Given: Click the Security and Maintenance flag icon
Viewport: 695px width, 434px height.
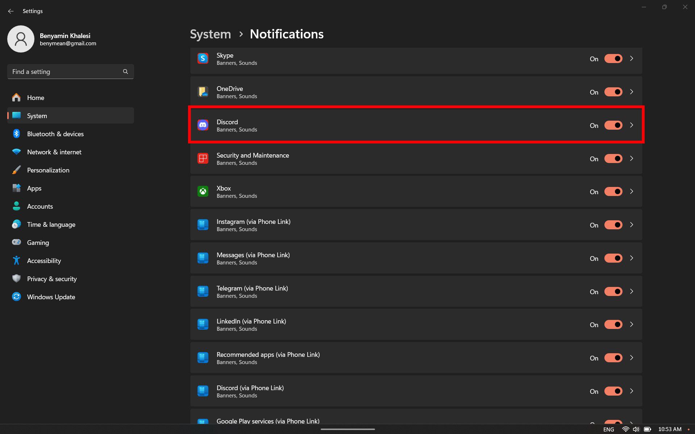Looking at the screenshot, I should tap(203, 158).
